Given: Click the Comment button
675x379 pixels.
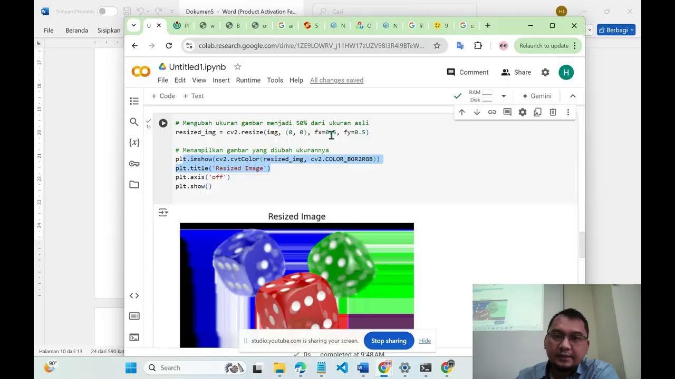Looking at the screenshot, I should [468, 72].
